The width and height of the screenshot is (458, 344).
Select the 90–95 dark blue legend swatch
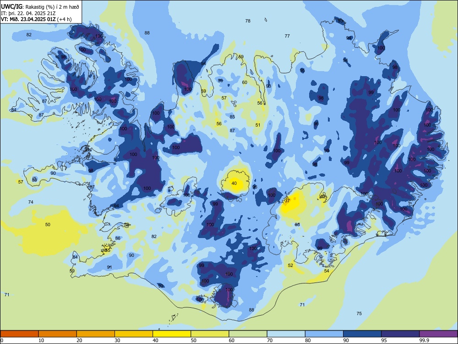362,334
